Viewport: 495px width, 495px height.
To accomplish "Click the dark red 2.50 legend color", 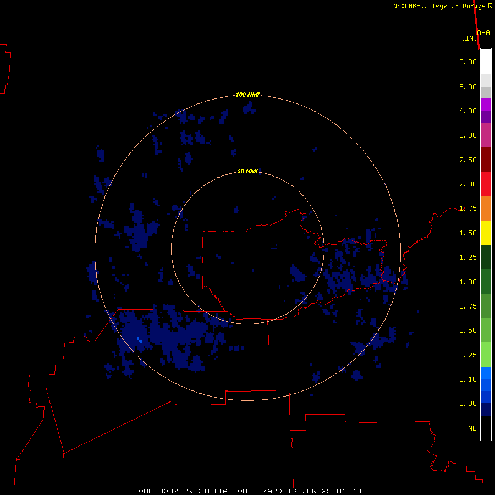I will pos(486,159).
